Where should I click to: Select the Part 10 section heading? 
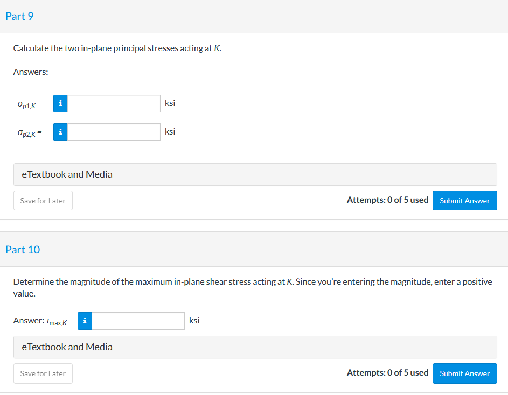click(23, 250)
